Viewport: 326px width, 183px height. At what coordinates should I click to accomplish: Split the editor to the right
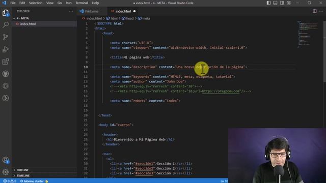coord(315,11)
